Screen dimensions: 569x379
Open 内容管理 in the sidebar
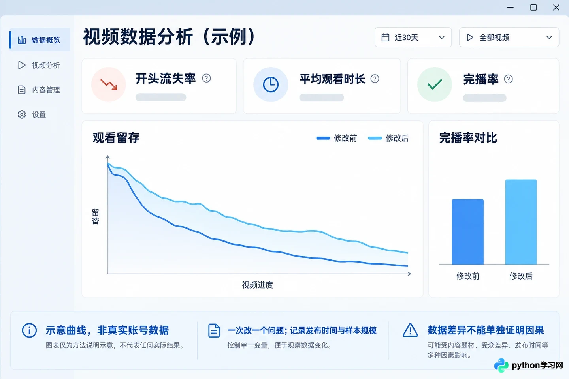(39, 90)
